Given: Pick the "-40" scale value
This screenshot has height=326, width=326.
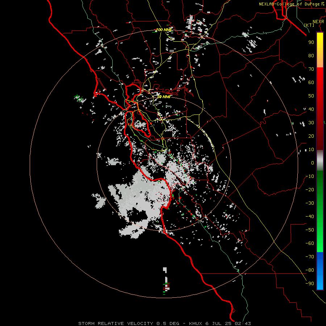Looking at the screenshot, I should [310, 217].
